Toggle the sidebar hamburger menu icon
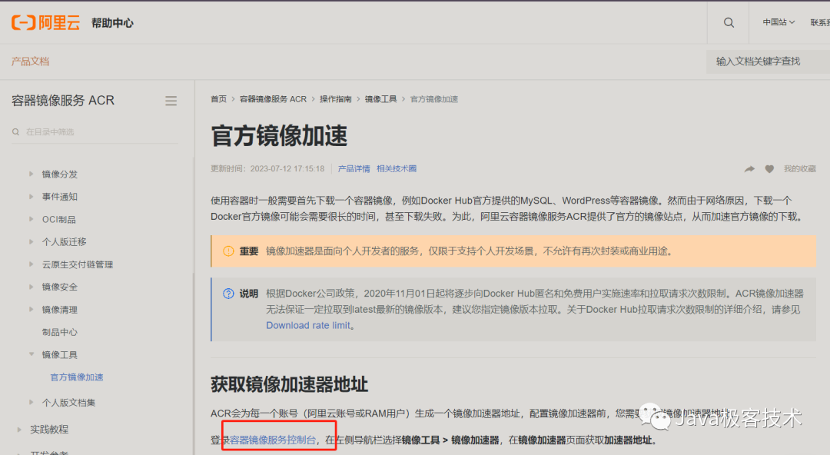This screenshot has height=455, width=830. (x=171, y=101)
